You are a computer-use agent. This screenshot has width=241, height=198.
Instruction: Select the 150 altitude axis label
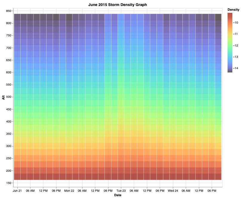coord(8,183)
